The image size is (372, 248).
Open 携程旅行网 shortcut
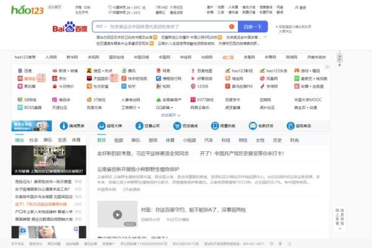(x=169, y=79)
